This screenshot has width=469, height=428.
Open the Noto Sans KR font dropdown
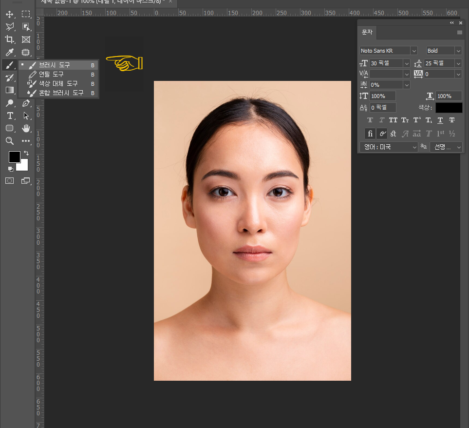coord(414,51)
